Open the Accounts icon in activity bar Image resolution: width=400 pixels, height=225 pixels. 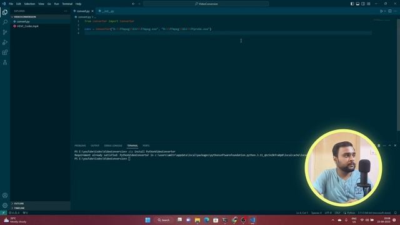[5, 196]
